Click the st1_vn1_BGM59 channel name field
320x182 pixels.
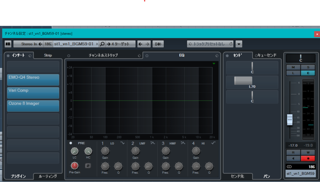point(301,173)
